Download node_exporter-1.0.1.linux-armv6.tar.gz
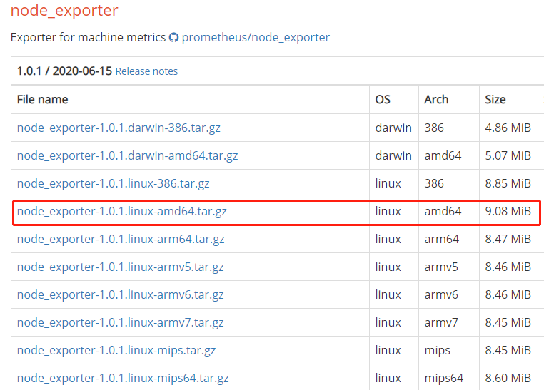 [121, 294]
